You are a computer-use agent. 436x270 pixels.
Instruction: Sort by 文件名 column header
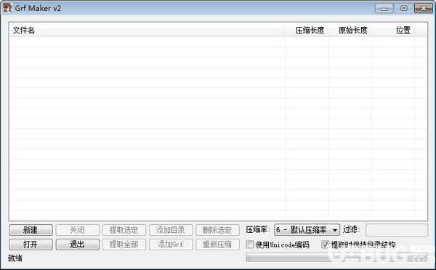147,30
